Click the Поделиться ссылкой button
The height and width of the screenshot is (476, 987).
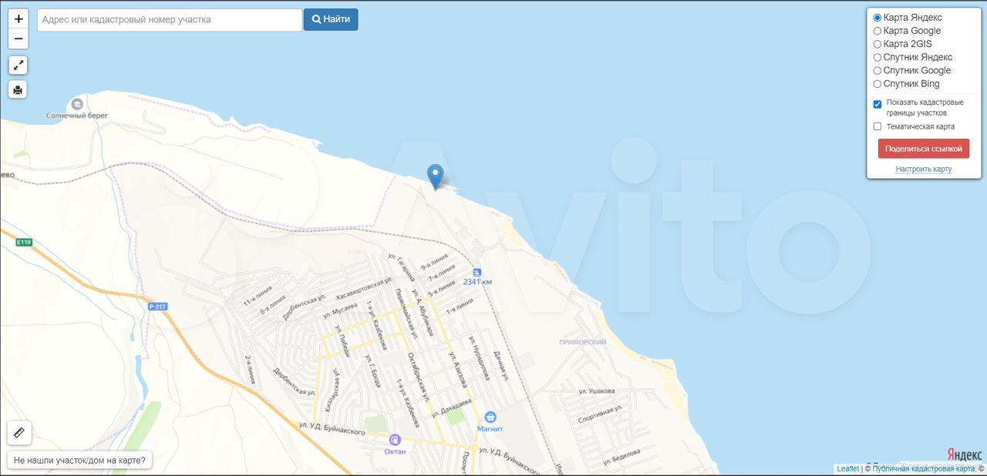(x=924, y=149)
